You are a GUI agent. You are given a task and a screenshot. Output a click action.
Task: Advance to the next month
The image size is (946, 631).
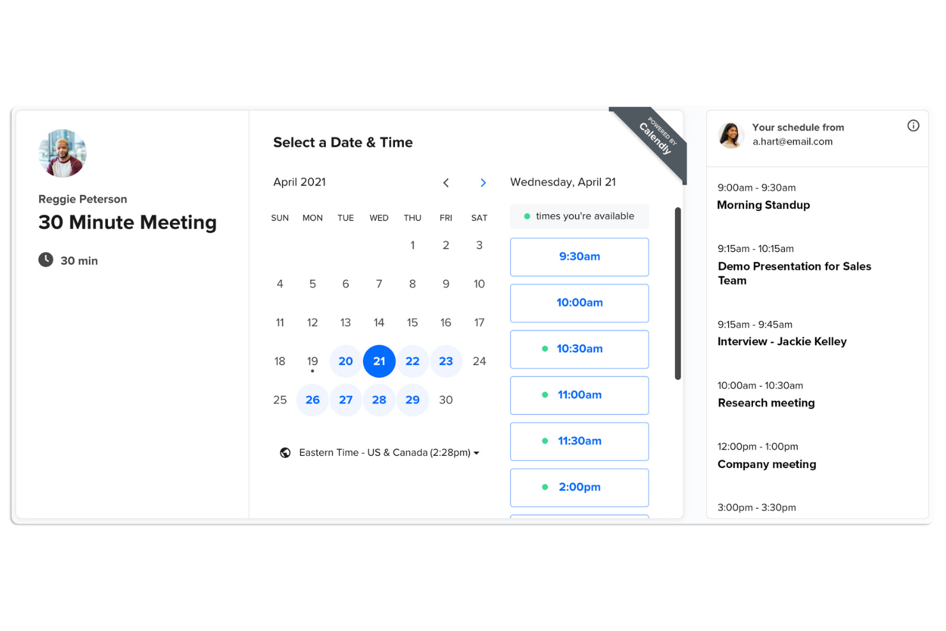click(483, 182)
